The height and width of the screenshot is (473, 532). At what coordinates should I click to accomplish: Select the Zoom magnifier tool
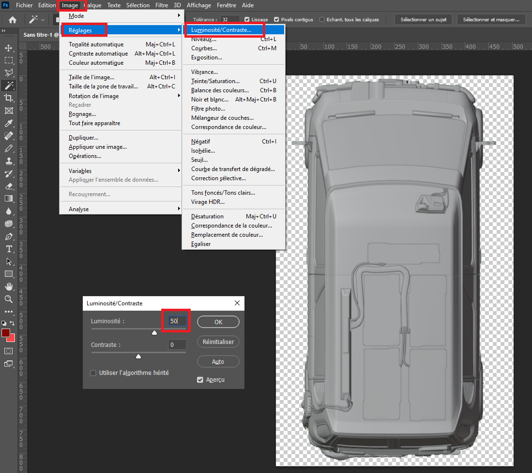click(x=9, y=299)
